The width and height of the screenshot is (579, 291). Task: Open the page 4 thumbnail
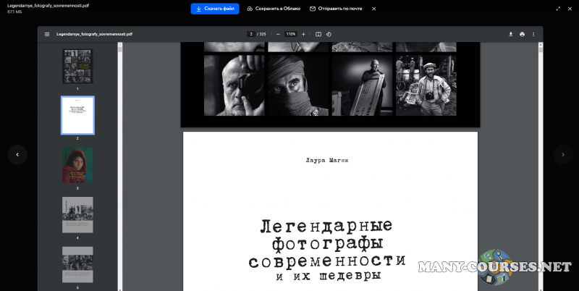[x=77, y=214]
